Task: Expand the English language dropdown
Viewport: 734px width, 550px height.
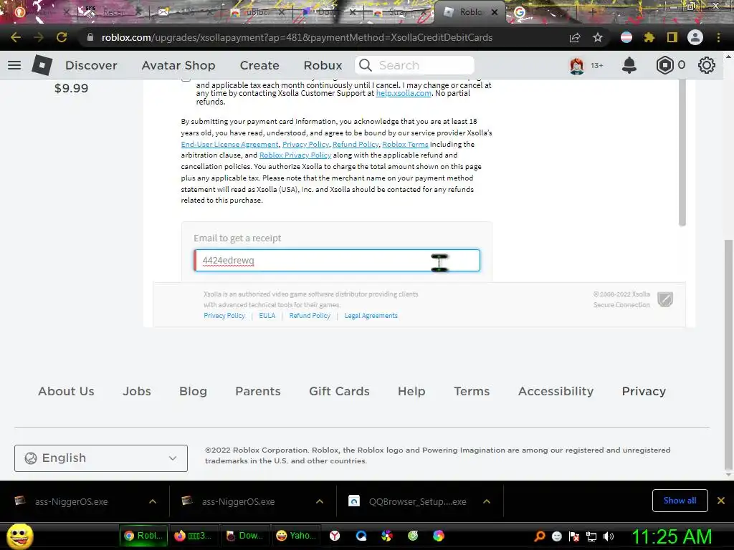Action: tap(101, 458)
